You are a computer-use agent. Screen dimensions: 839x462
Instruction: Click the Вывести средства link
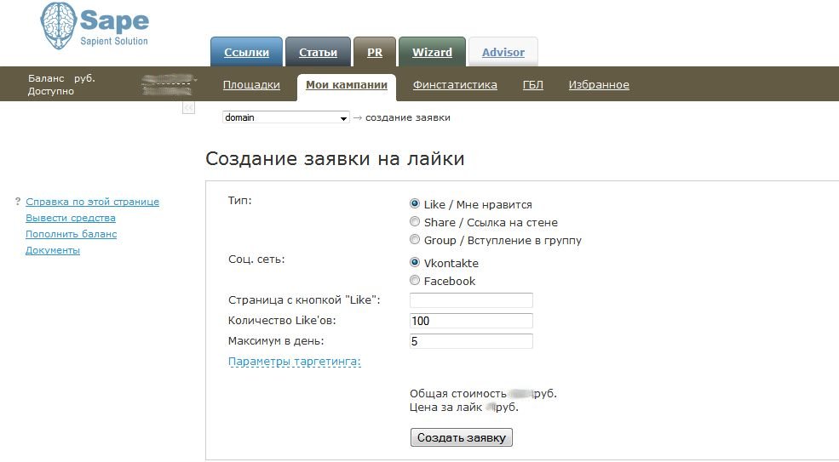[71, 218]
